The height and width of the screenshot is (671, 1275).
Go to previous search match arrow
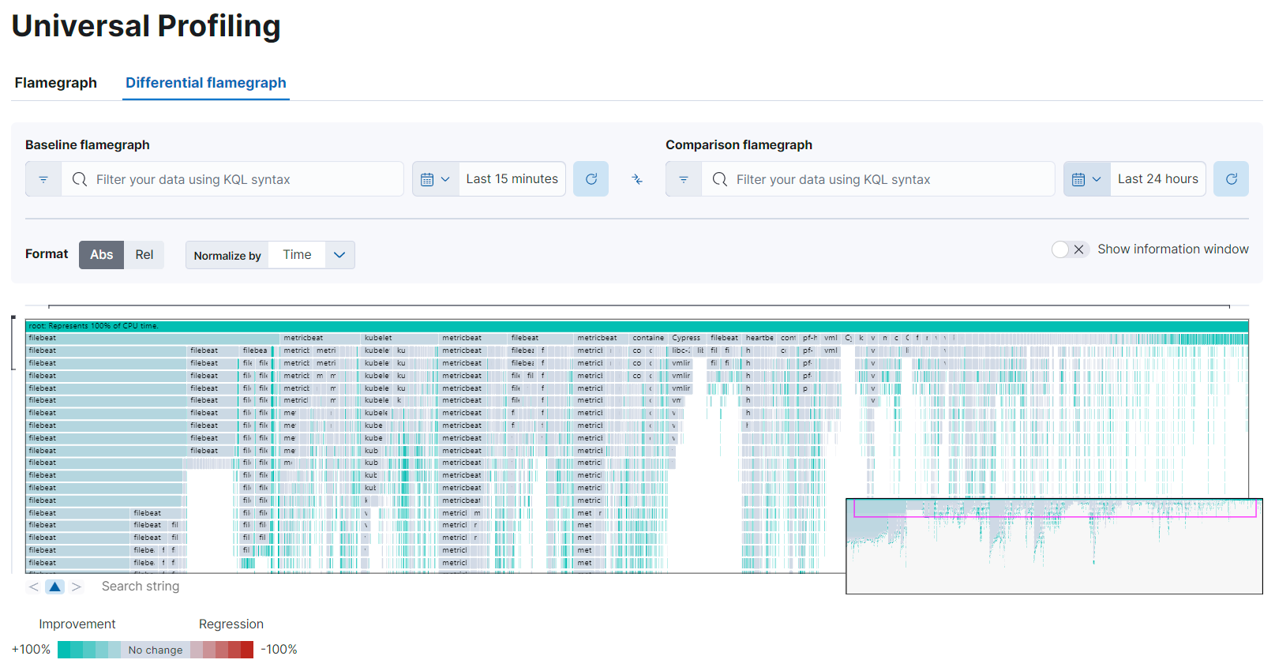point(33,587)
